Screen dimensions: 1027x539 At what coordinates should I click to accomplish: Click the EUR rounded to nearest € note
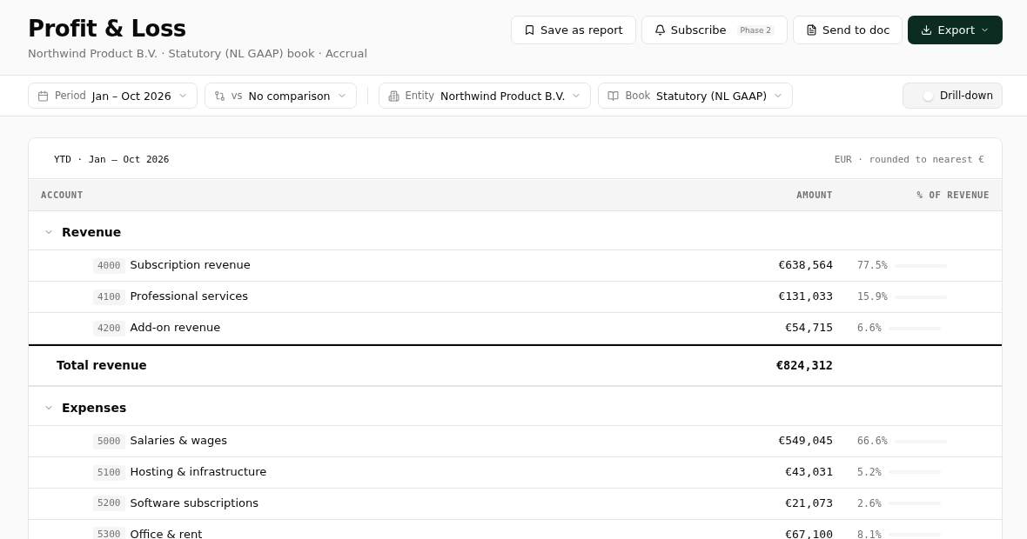[910, 160]
